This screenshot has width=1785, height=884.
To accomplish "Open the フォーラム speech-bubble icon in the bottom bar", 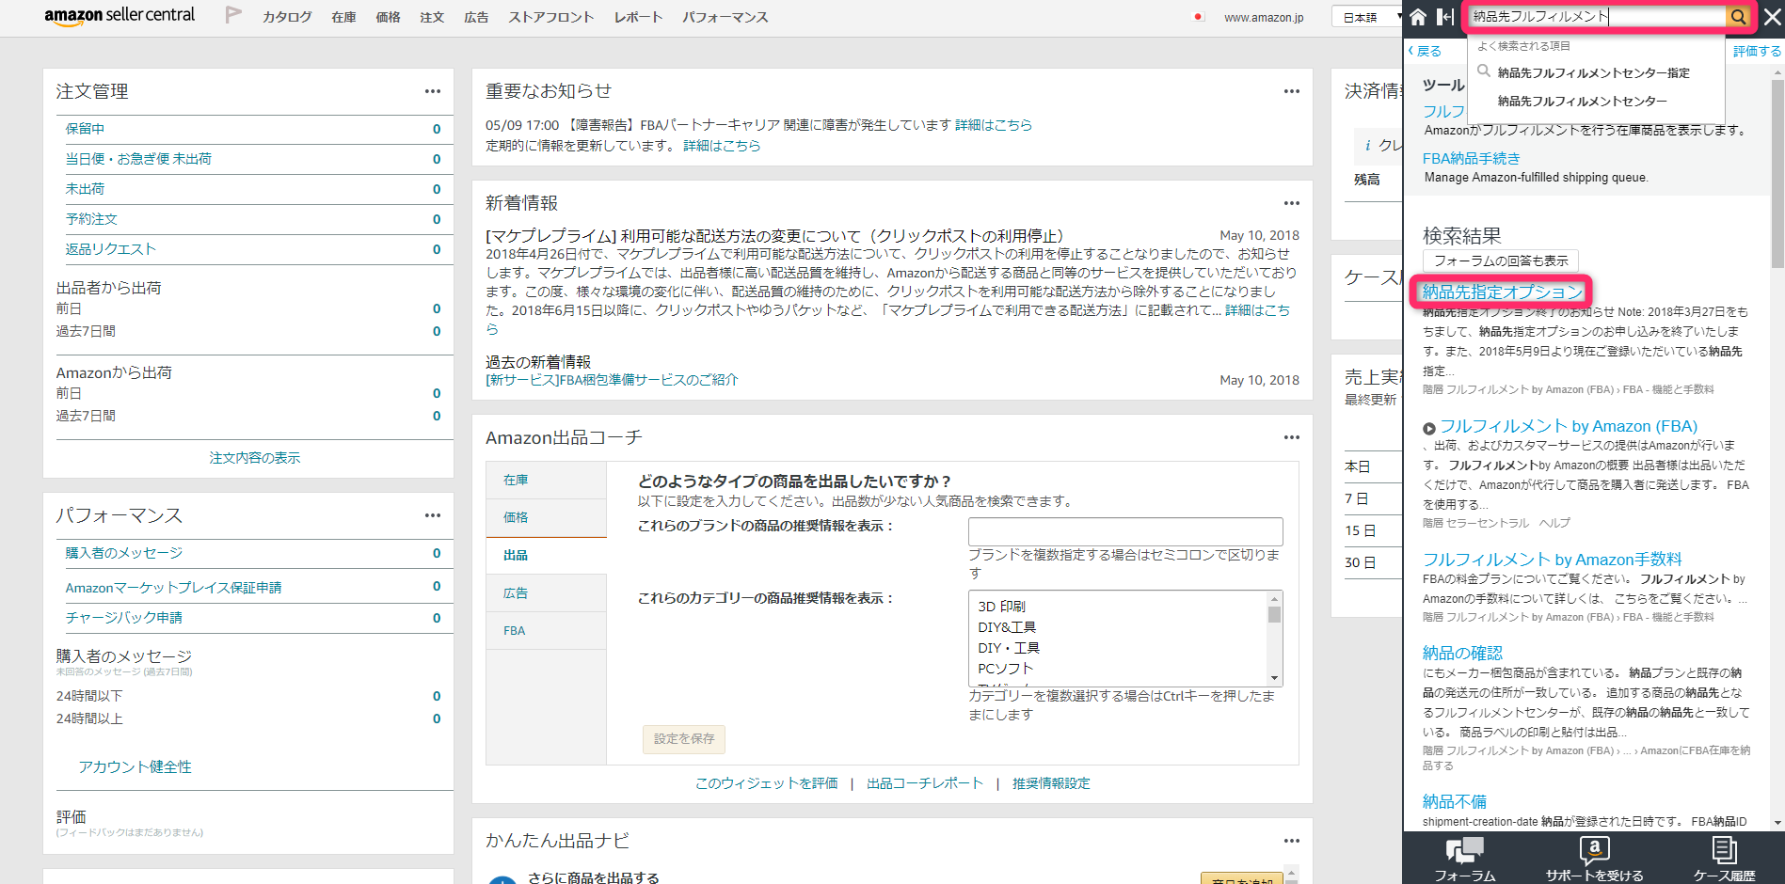I will point(1464,849).
